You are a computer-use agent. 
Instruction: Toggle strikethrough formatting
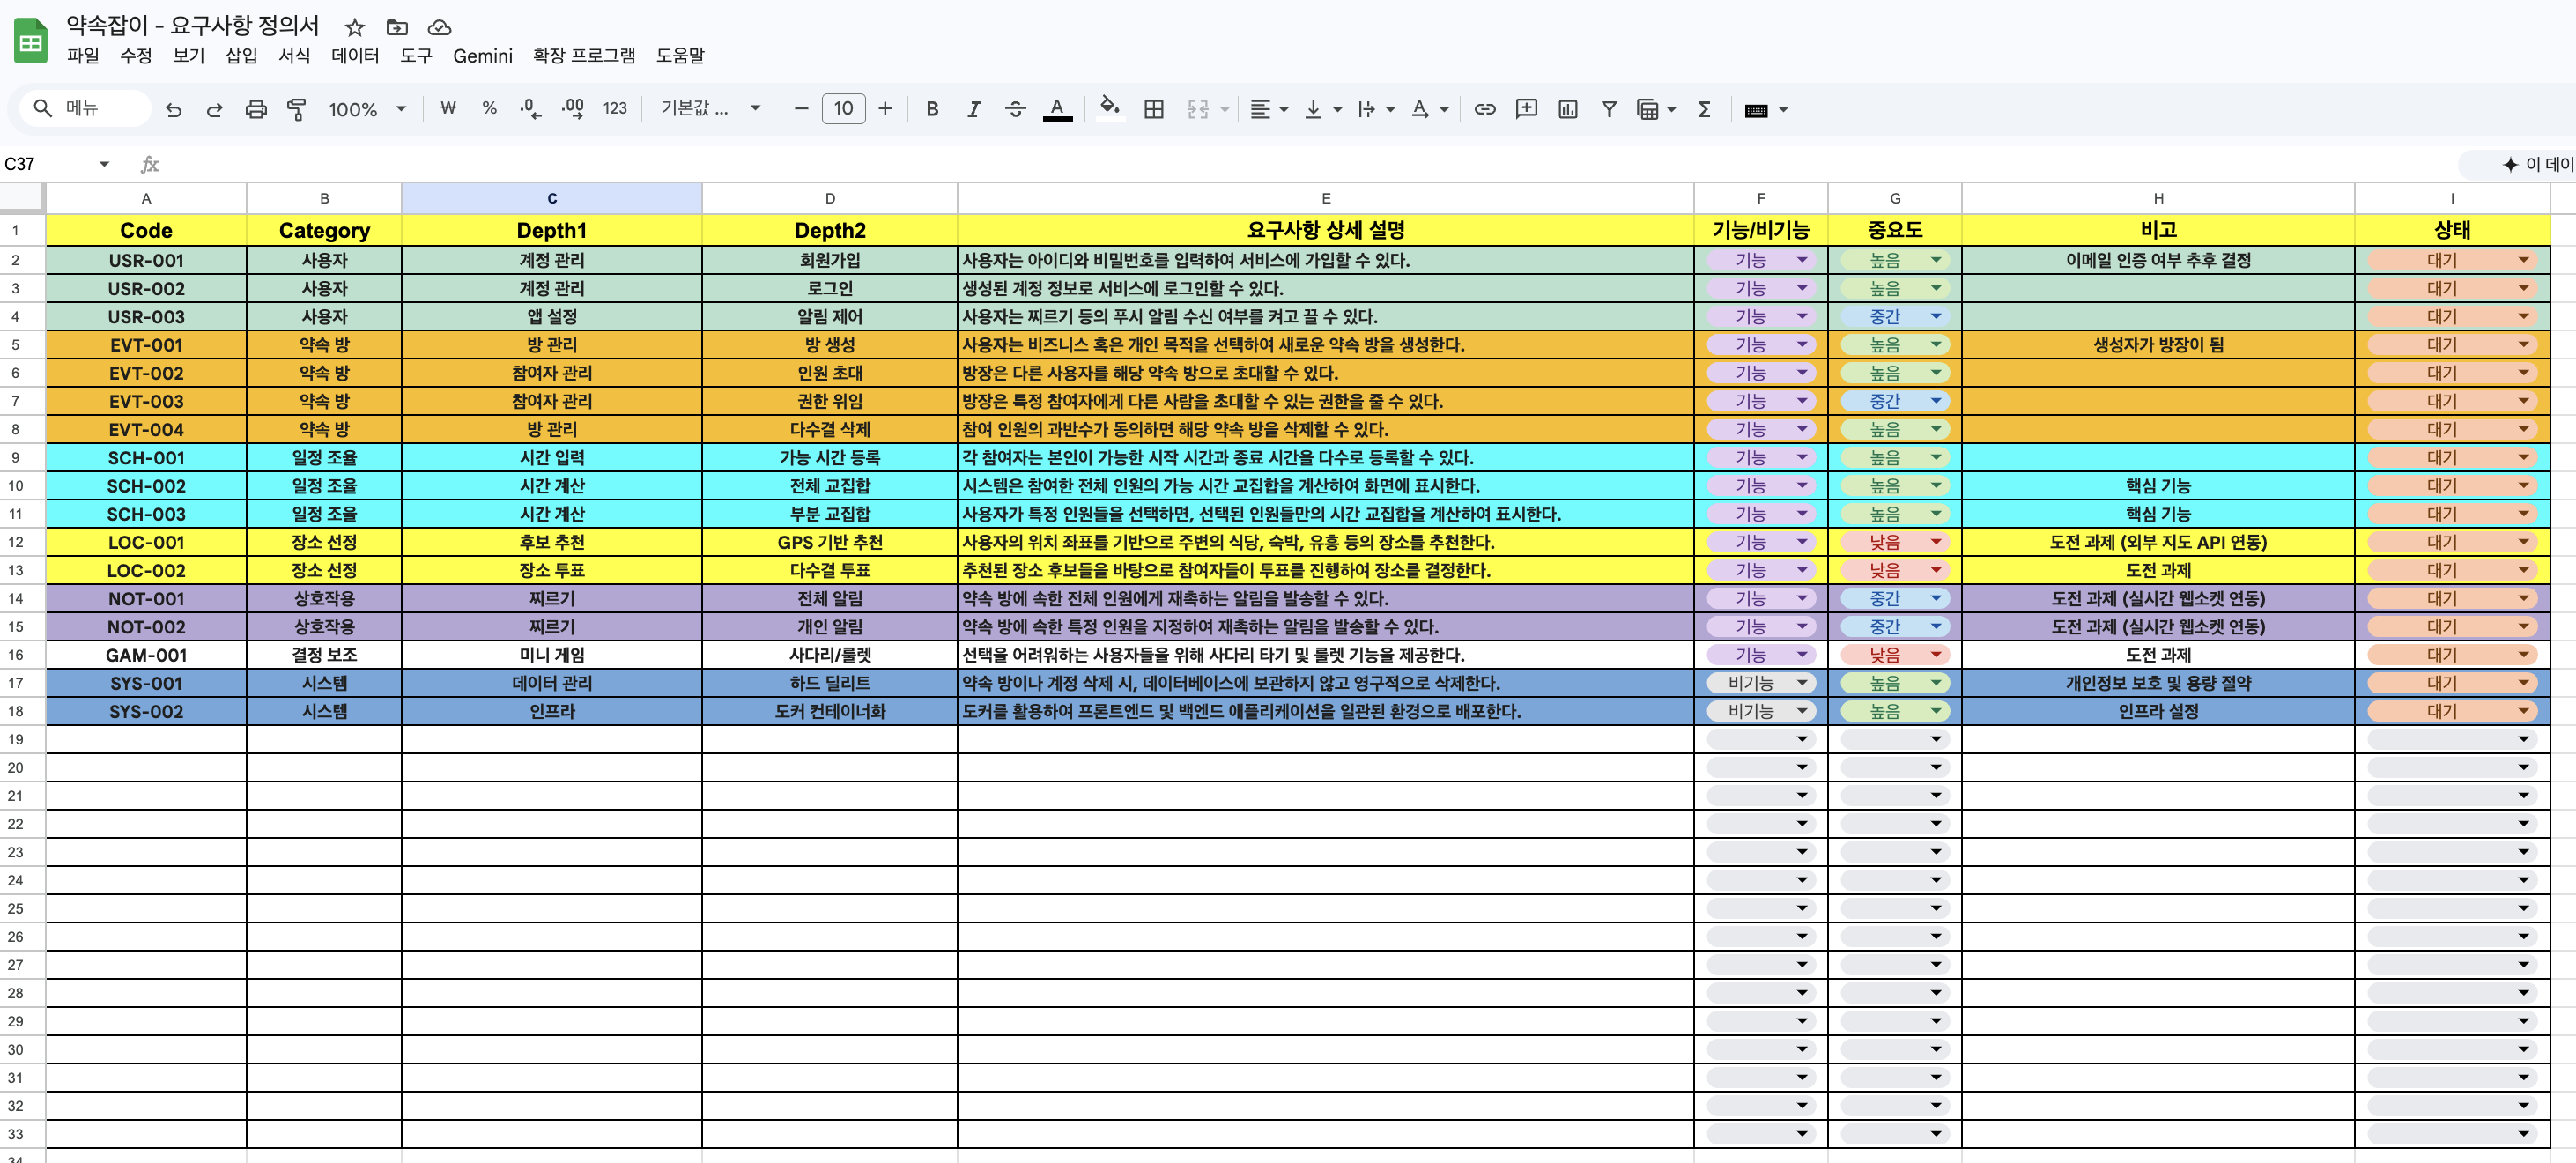1015,109
